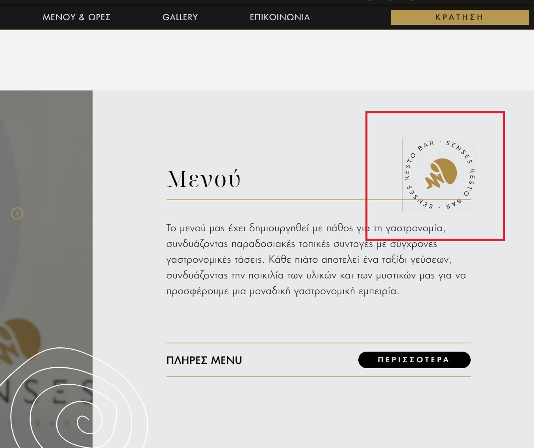Image resolution: width=534 pixels, height=448 pixels.
Task: Click the black ΠΕΡΙΣΣΟΤΕΡΑ button
Action: point(414,360)
